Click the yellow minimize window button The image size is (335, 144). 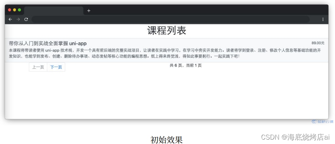pos(15,10)
